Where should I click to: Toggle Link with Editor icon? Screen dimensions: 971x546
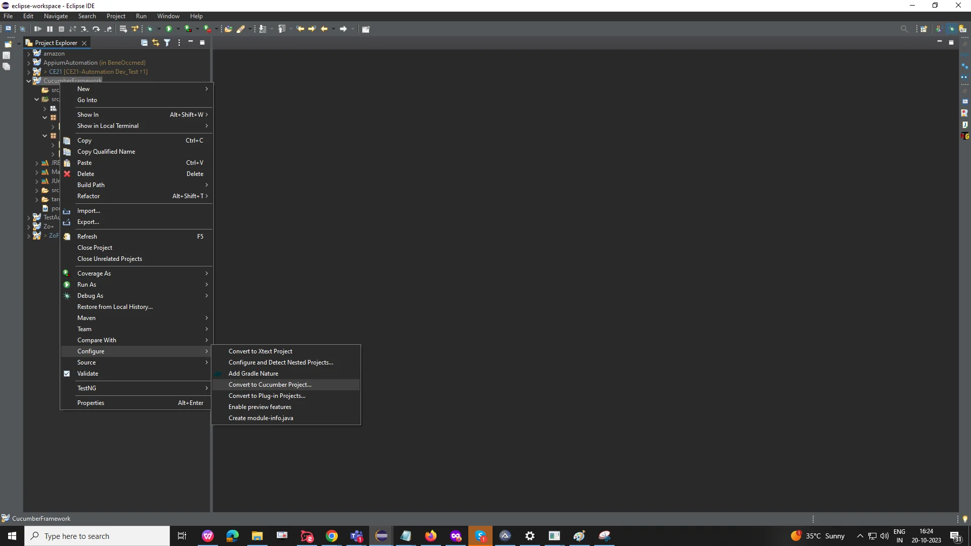pos(156,43)
